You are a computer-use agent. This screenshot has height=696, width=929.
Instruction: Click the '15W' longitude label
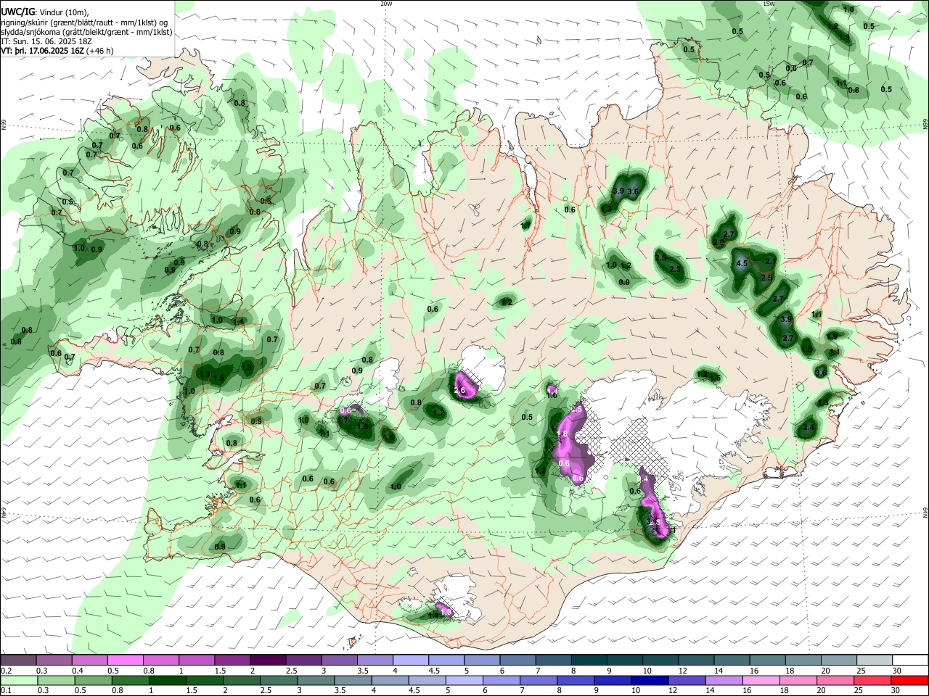click(x=769, y=4)
